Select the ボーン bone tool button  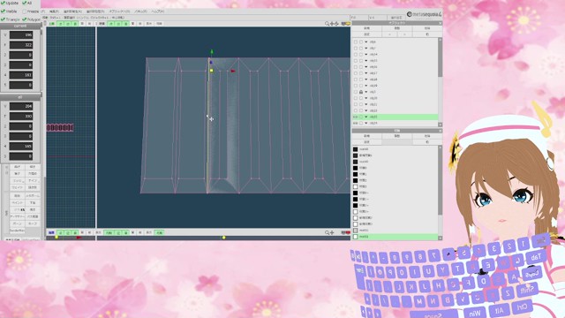[x=17, y=223]
